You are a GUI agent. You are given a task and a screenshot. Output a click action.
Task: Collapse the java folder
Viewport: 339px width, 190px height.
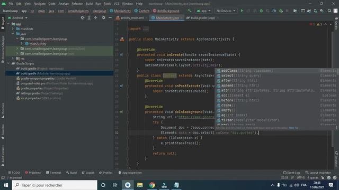13,34
